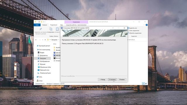Viewport: 187px width, 105px height.
Task: Open Изображения folder in navigation pane
Action: 44,61
